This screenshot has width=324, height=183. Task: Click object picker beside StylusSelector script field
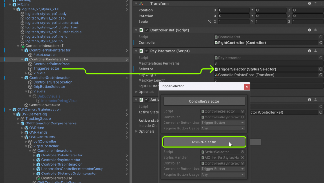242,152
